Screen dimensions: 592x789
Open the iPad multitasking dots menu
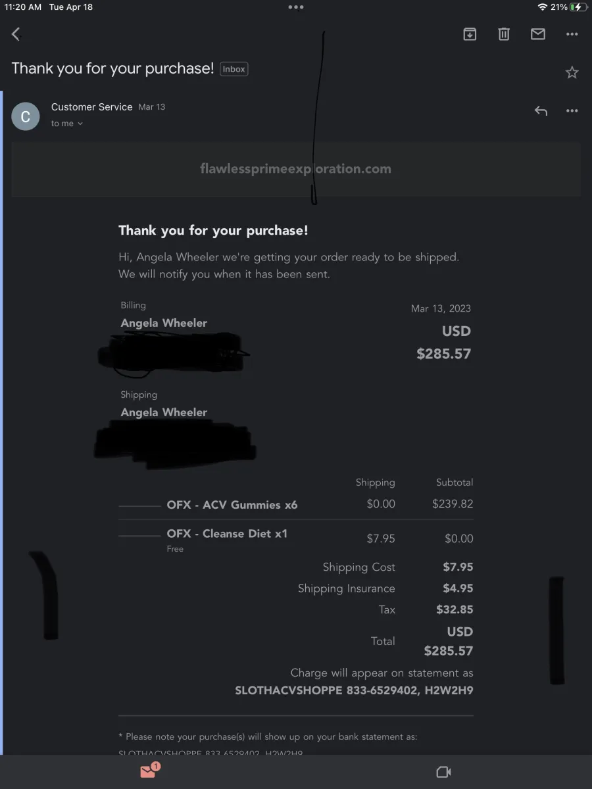click(296, 7)
